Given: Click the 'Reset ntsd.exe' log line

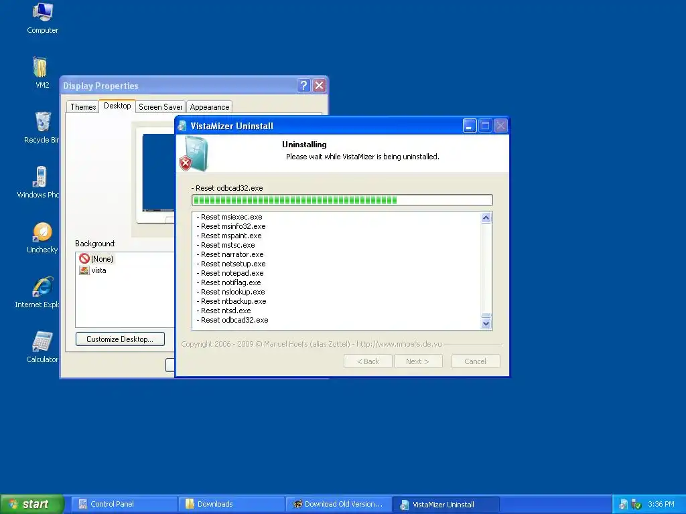Looking at the screenshot, I should point(224,311).
